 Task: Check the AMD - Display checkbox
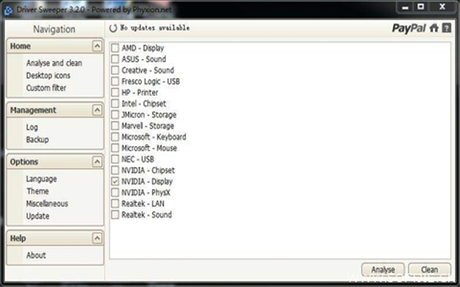tap(115, 48)
